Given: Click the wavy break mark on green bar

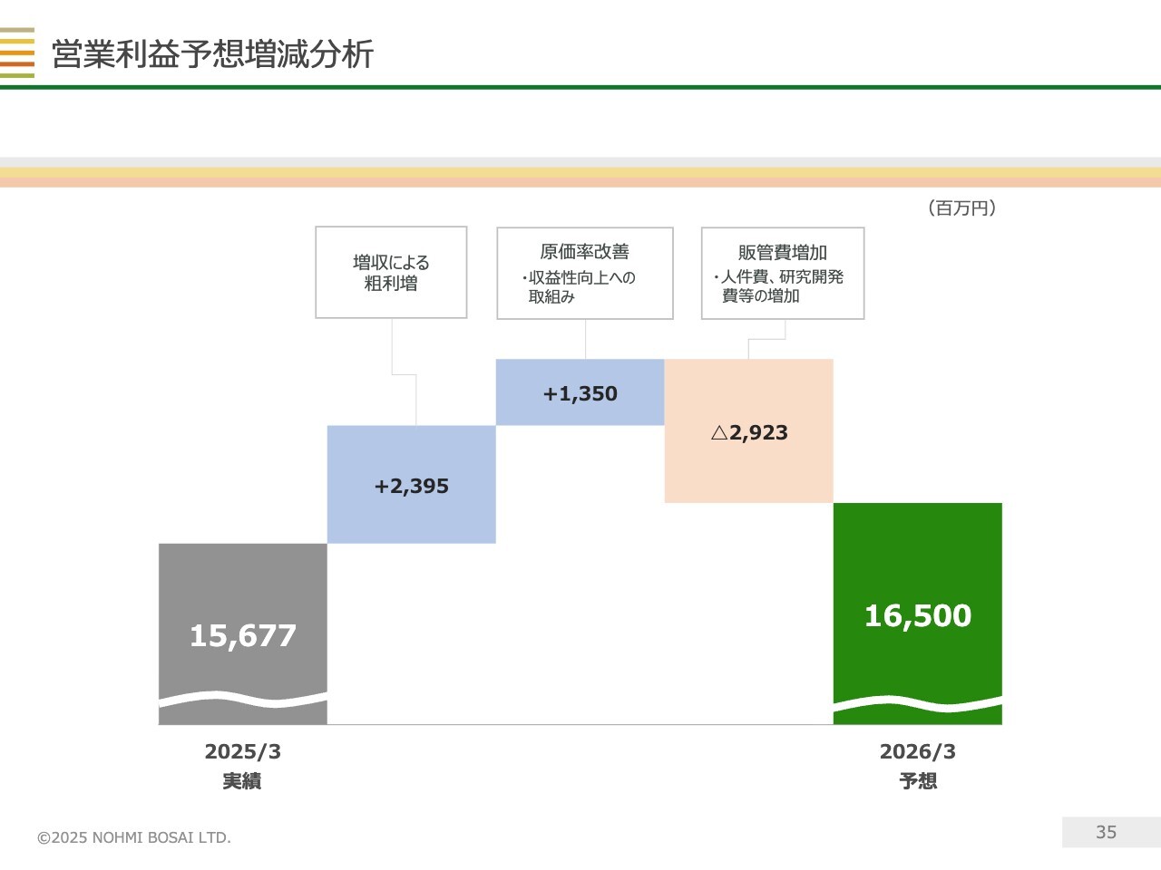Looking at the screenshot, I should [917, 704].
